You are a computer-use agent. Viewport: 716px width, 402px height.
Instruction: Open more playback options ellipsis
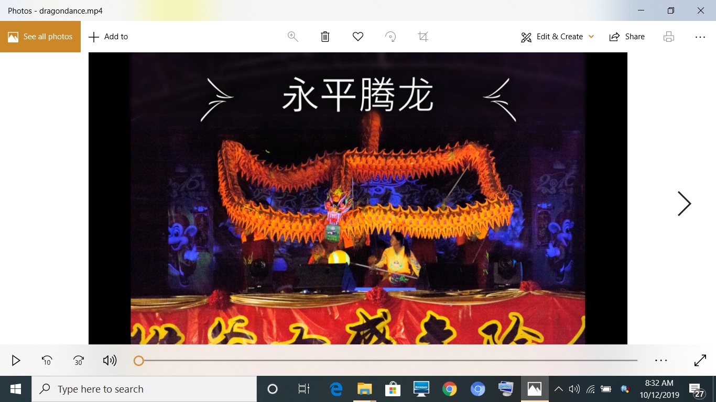point(661,360)
